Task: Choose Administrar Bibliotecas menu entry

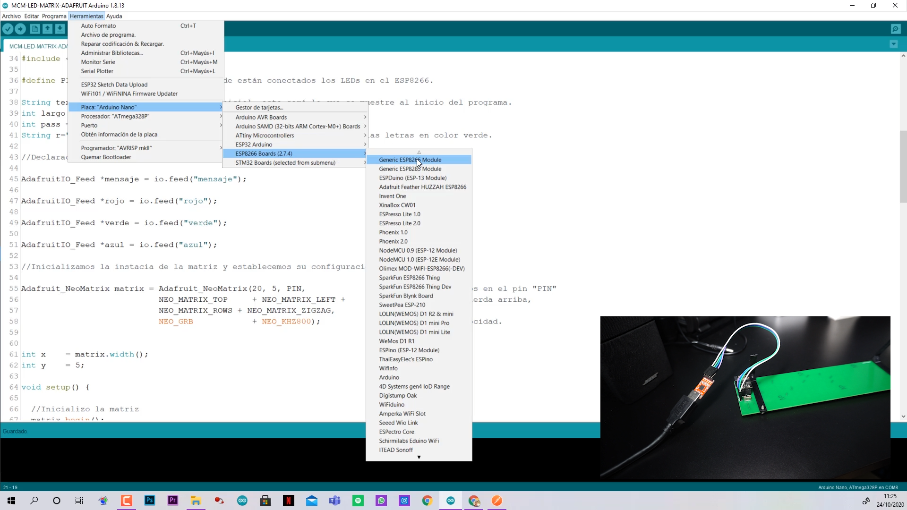Action: pos(146,53)
